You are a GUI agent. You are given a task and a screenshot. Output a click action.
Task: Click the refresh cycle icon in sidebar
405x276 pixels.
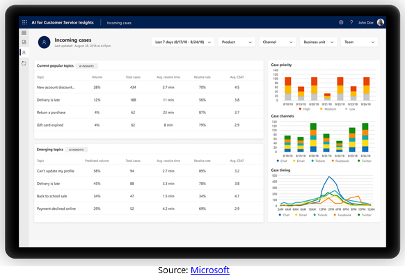(24, 63)
